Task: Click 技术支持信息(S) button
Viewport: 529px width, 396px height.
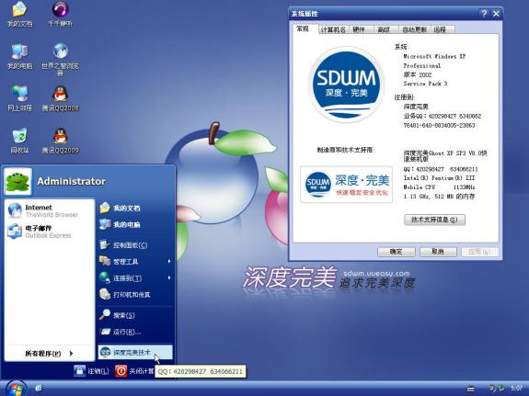Action: tap(434, 220)
